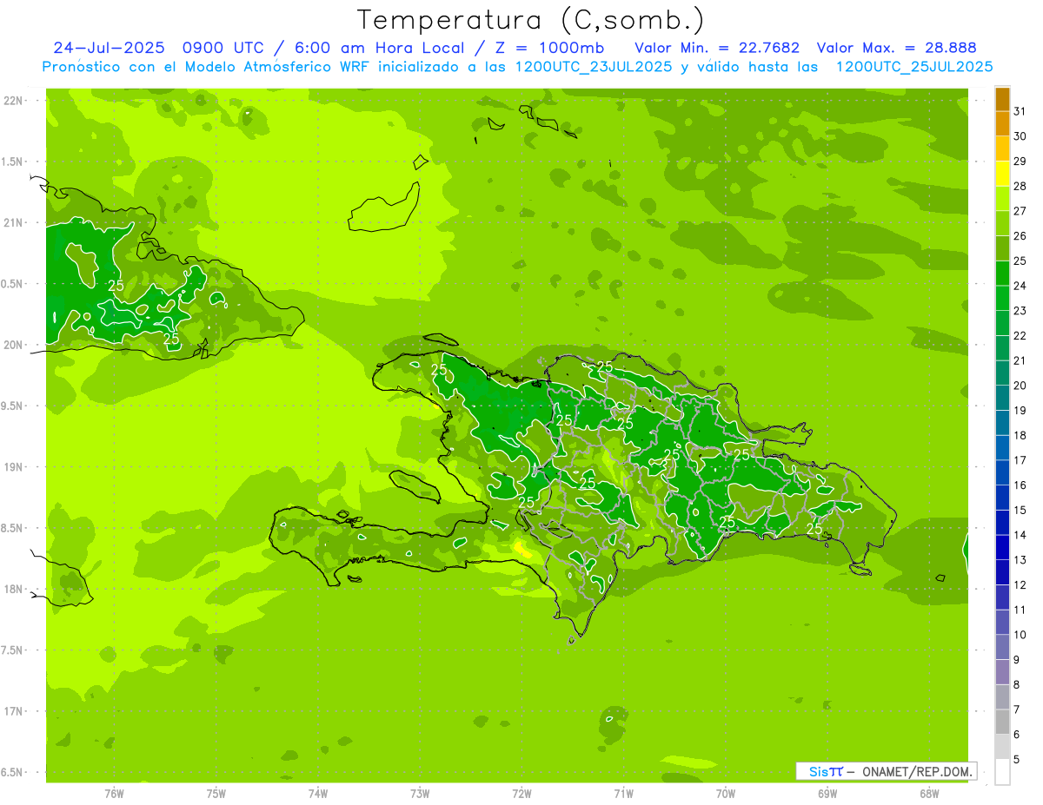Viewport: 1043px width, 805px height.
Task: Click the "SisTT" logo text
Action: tap(826, 771)
